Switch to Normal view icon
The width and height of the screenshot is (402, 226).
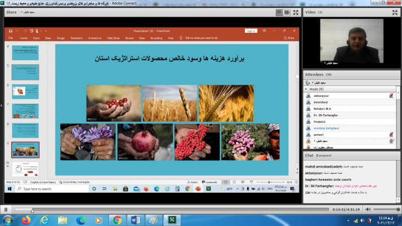point(225,182)
